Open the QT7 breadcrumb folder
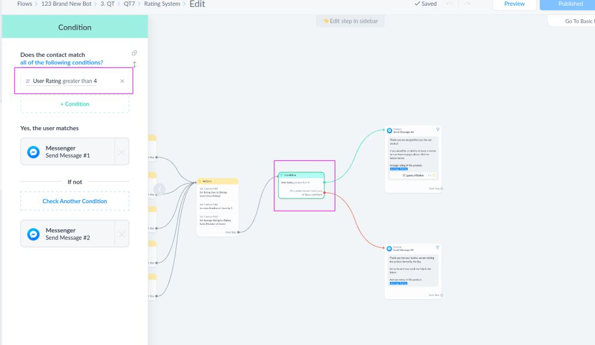 (x=130, y=4)
